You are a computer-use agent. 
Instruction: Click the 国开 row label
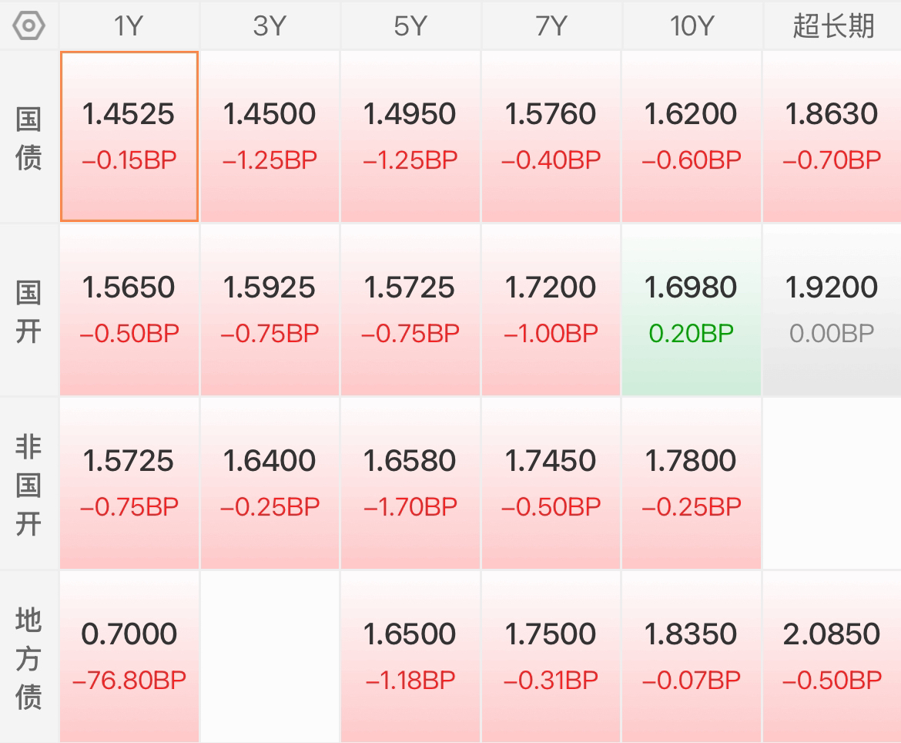[x=28, y=311]
